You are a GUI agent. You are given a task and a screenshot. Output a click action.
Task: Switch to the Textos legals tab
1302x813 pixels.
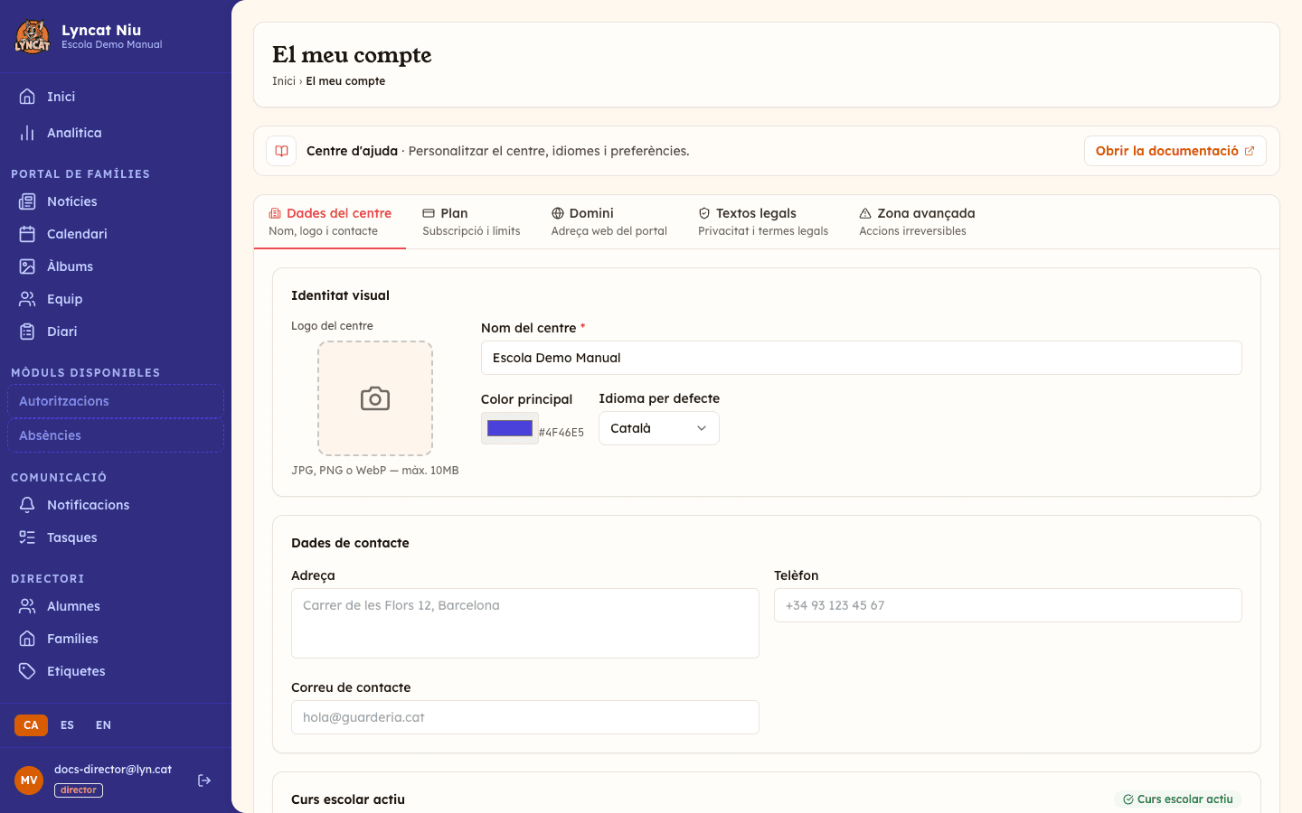[763, 221]
